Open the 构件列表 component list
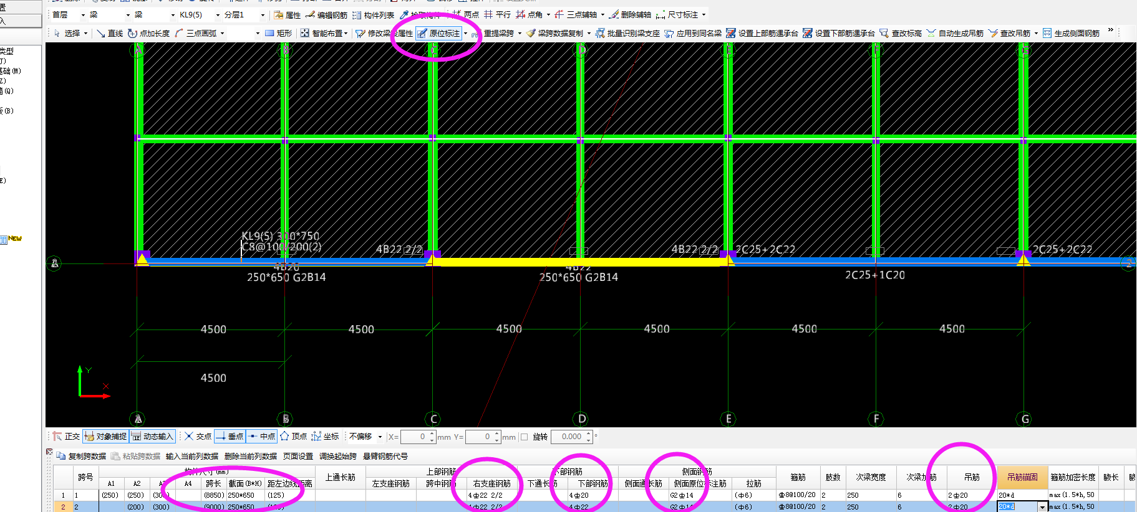This screenshot has height=512, width=1137. 373,15
